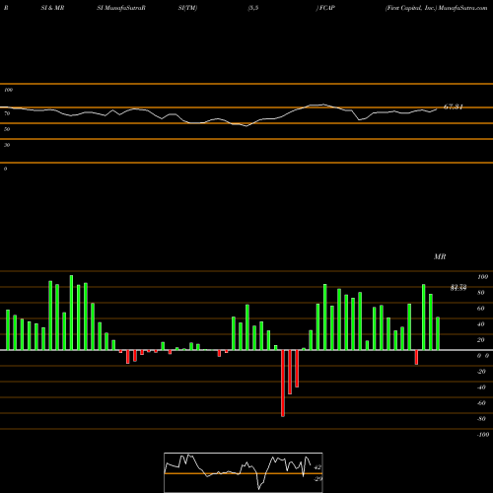Click the MR indicator title label
This screenshot has width=493, height=493.
(x=440, y=256)
